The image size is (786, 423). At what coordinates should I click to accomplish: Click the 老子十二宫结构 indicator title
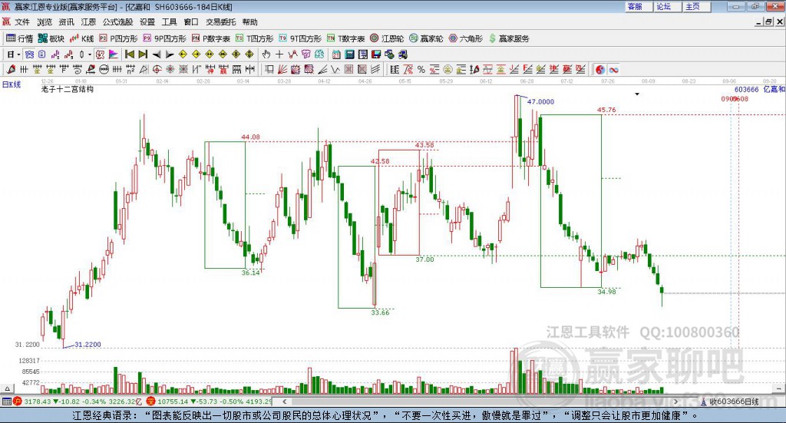point(68,89)
